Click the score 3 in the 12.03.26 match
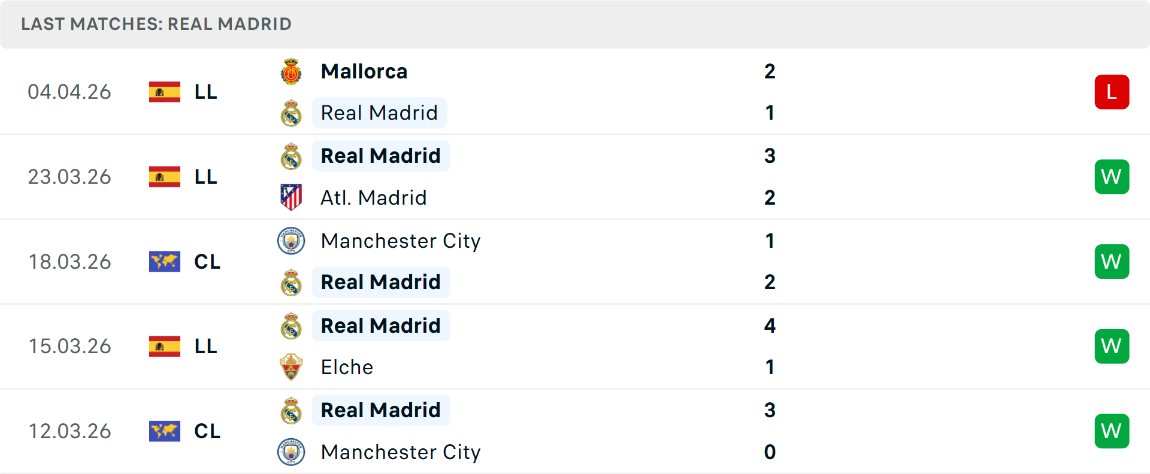Screen dimensions: 1150x474 (770, 410)
